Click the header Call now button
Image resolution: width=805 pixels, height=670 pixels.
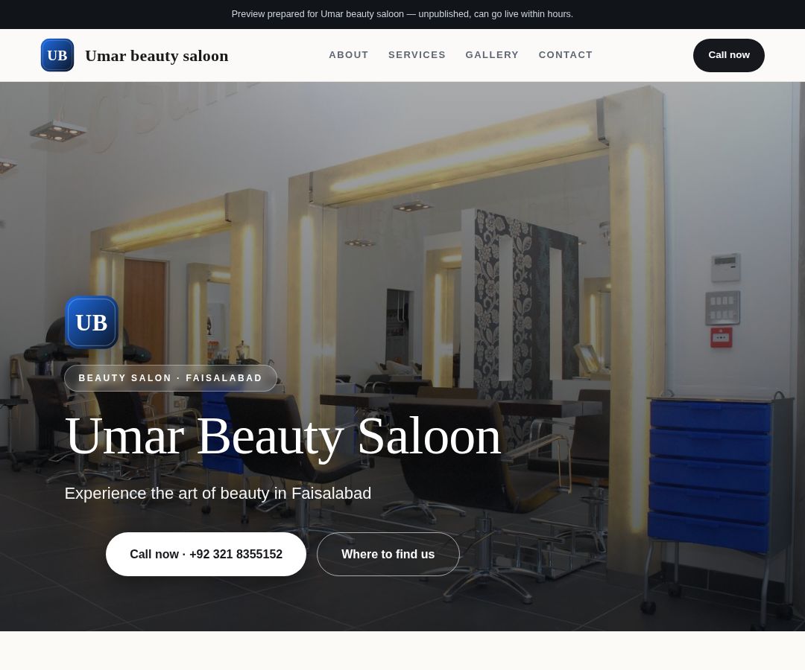[x=728, y=55]
